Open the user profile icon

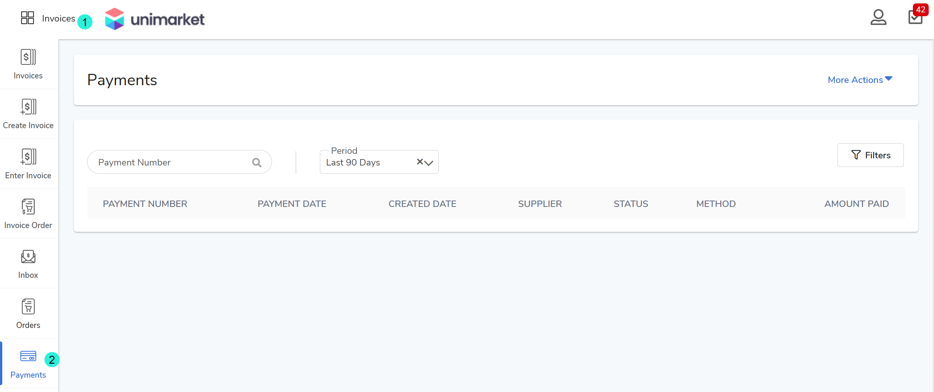(x=878, y=17)
